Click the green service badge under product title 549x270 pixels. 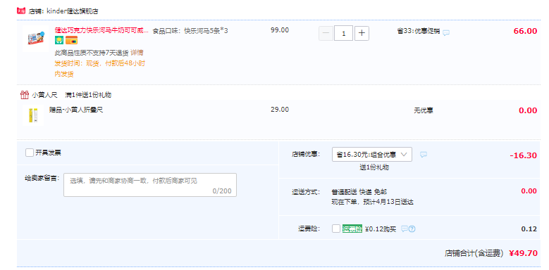tap(58, 41)
